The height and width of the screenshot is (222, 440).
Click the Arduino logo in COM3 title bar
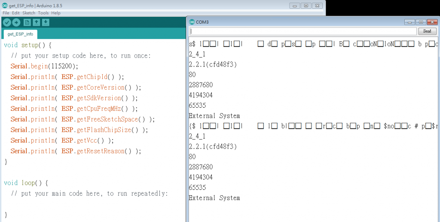tap(192, 22)
